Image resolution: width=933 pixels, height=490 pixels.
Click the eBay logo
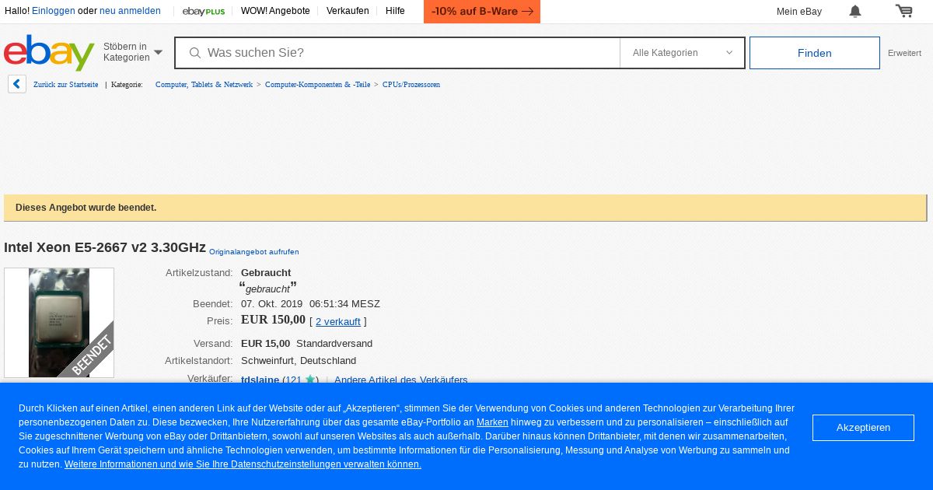49,52
